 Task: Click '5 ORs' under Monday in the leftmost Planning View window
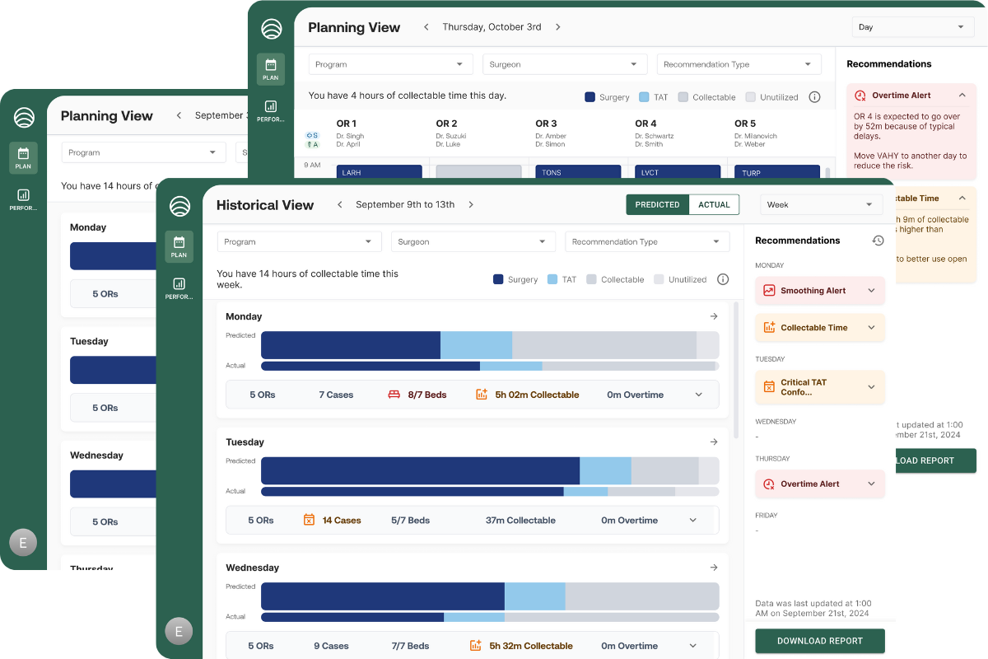point(105,294)
